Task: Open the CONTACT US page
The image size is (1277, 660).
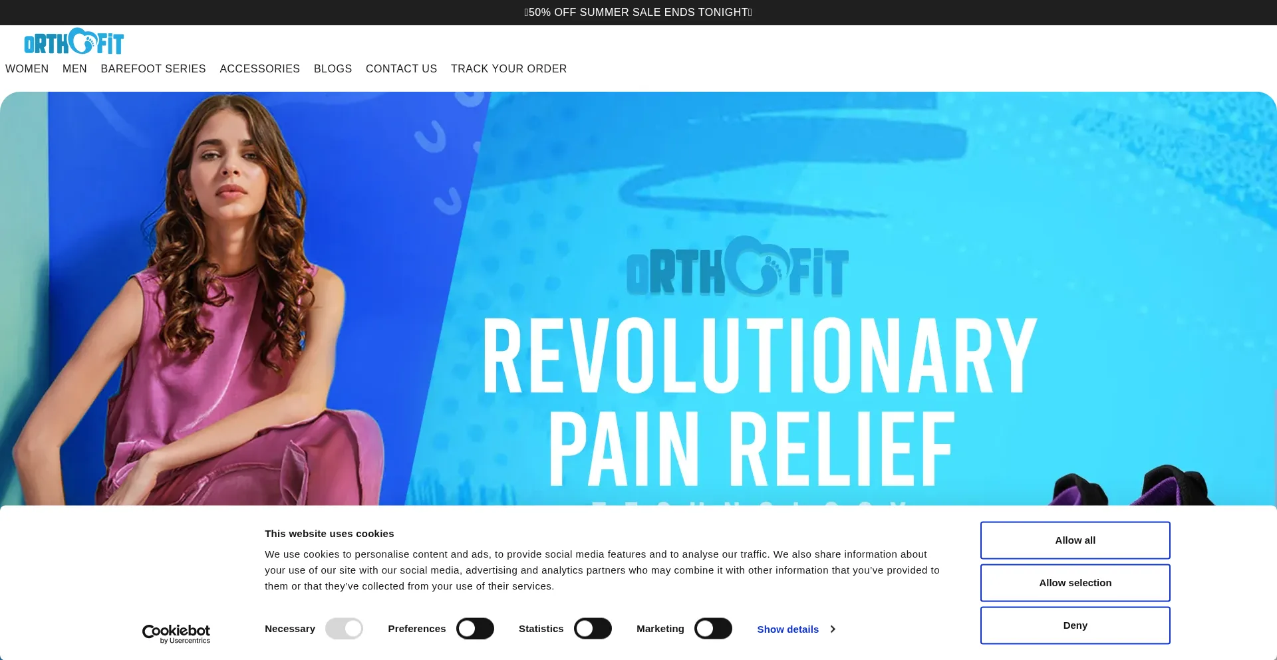Action: 402,69
